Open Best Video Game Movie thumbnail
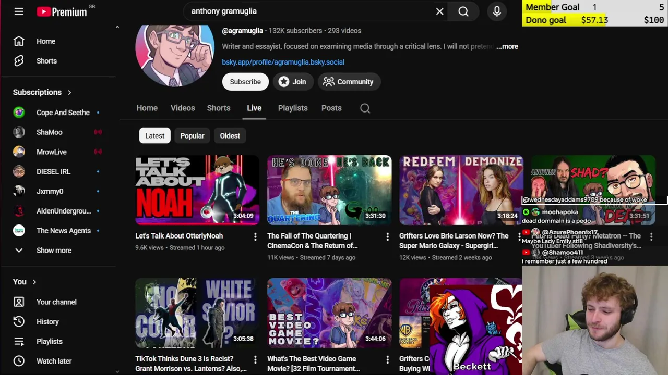 (329, 313)
